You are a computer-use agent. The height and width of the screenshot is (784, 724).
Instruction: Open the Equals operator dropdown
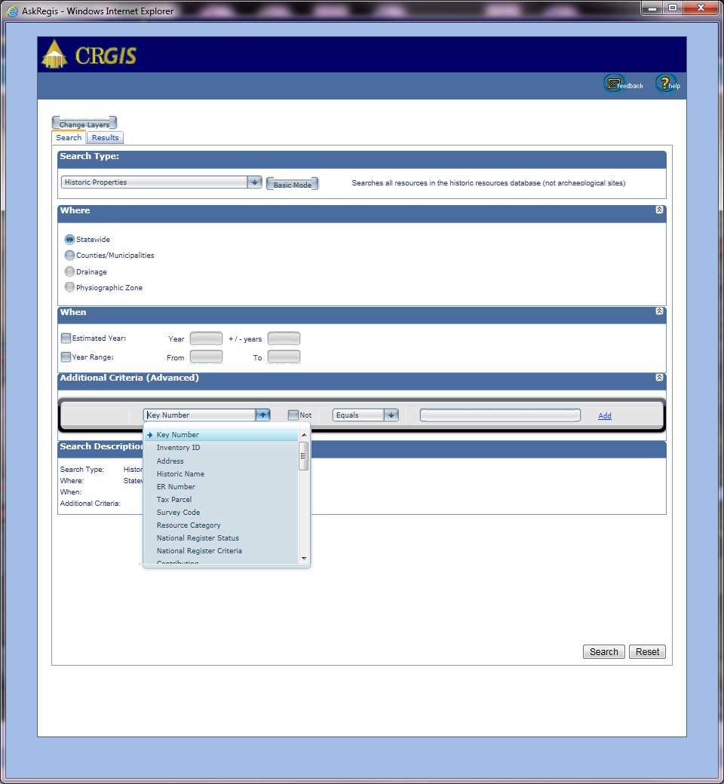pyautogui.click(x=391, y=415)
